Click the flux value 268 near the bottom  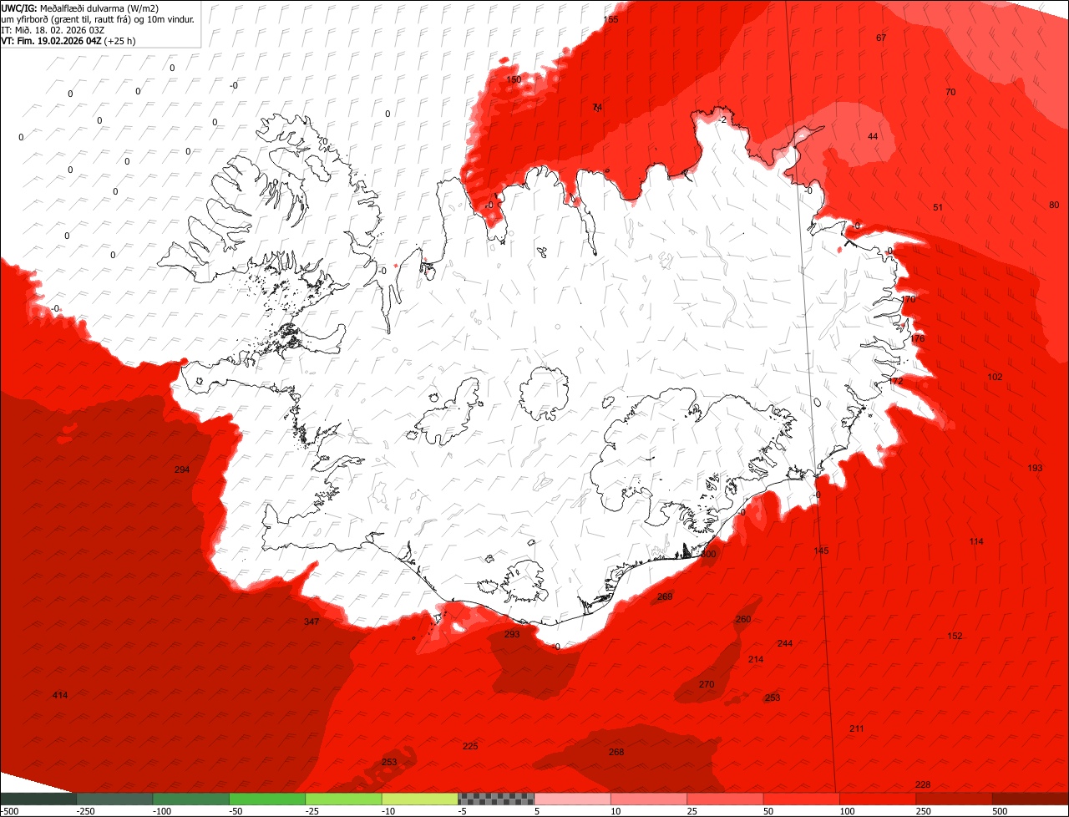coord(616,752)
